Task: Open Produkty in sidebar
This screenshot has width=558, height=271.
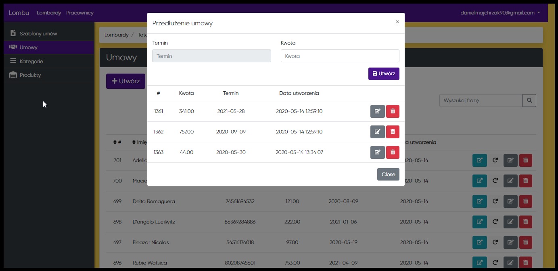Action: (49, 75)
